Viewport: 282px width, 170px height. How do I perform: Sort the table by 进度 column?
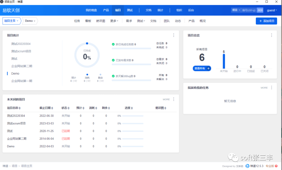pyautogui.click(x=132, y=108)
